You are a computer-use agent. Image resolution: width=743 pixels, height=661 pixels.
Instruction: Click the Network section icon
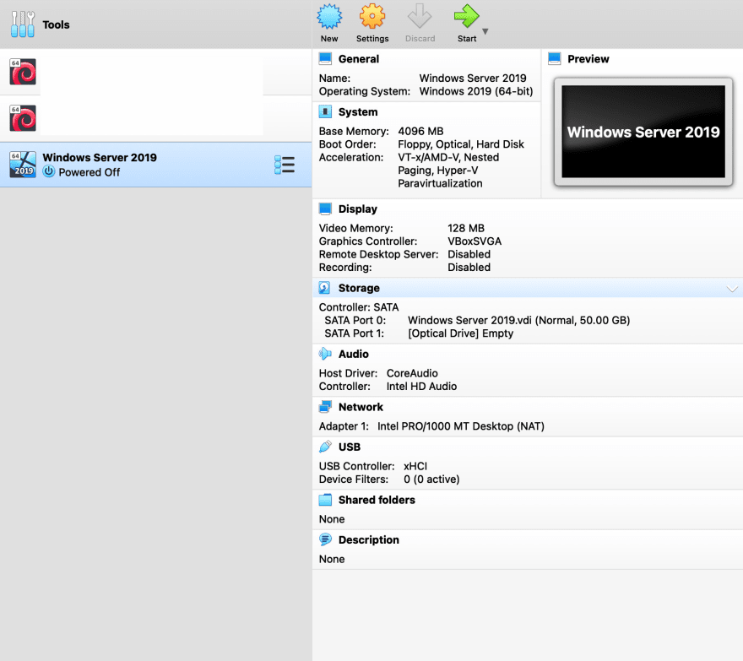point(325,407)
